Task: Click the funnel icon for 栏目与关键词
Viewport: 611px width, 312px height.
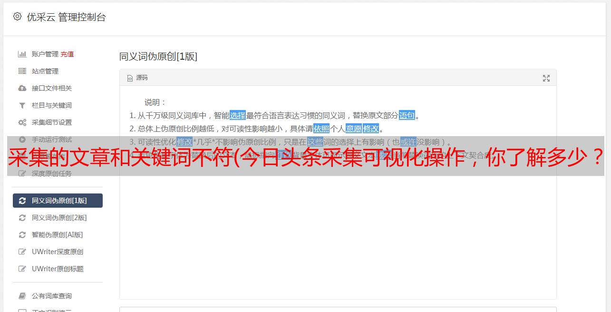Action: point(22,105)
